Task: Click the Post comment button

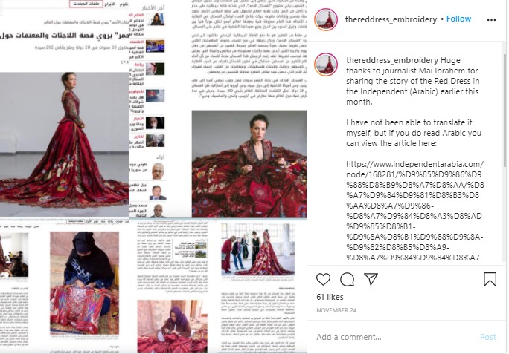Action: (x=488, y=337)
